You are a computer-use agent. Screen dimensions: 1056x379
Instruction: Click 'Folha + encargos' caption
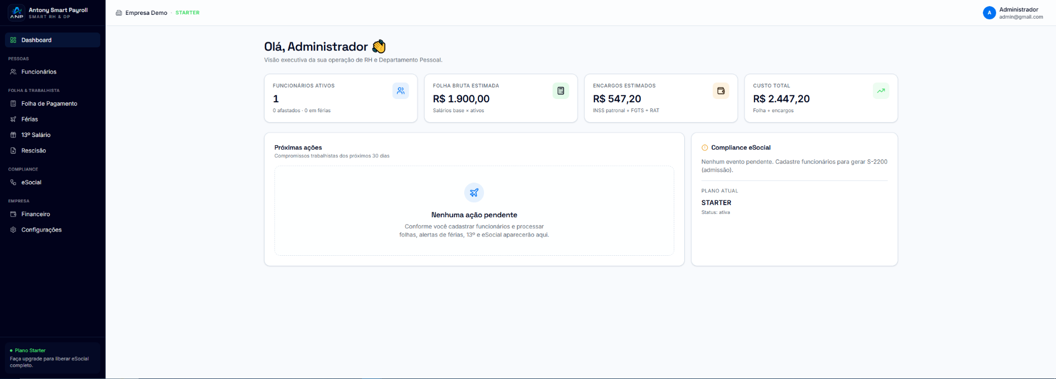[x=773, y=111]
